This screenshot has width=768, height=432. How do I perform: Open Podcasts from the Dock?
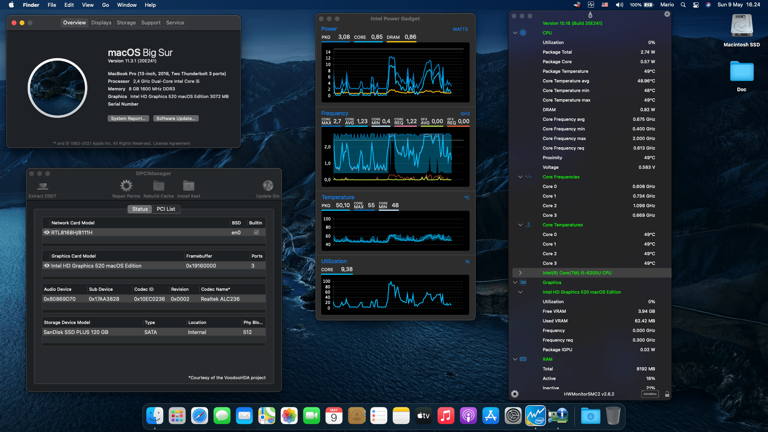coord(468,416)
